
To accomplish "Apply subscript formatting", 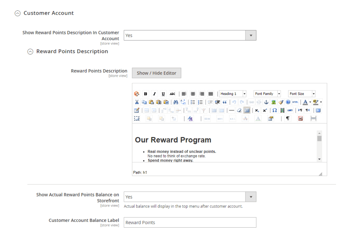I will (x=257, y=110).
